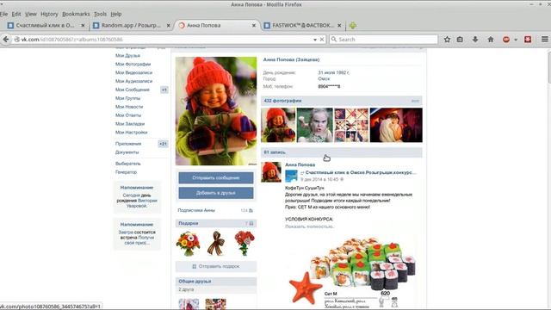Click Отправить сообщение button
The height and width of the screenshot is (310, 551).
click(x=216, y=178)
